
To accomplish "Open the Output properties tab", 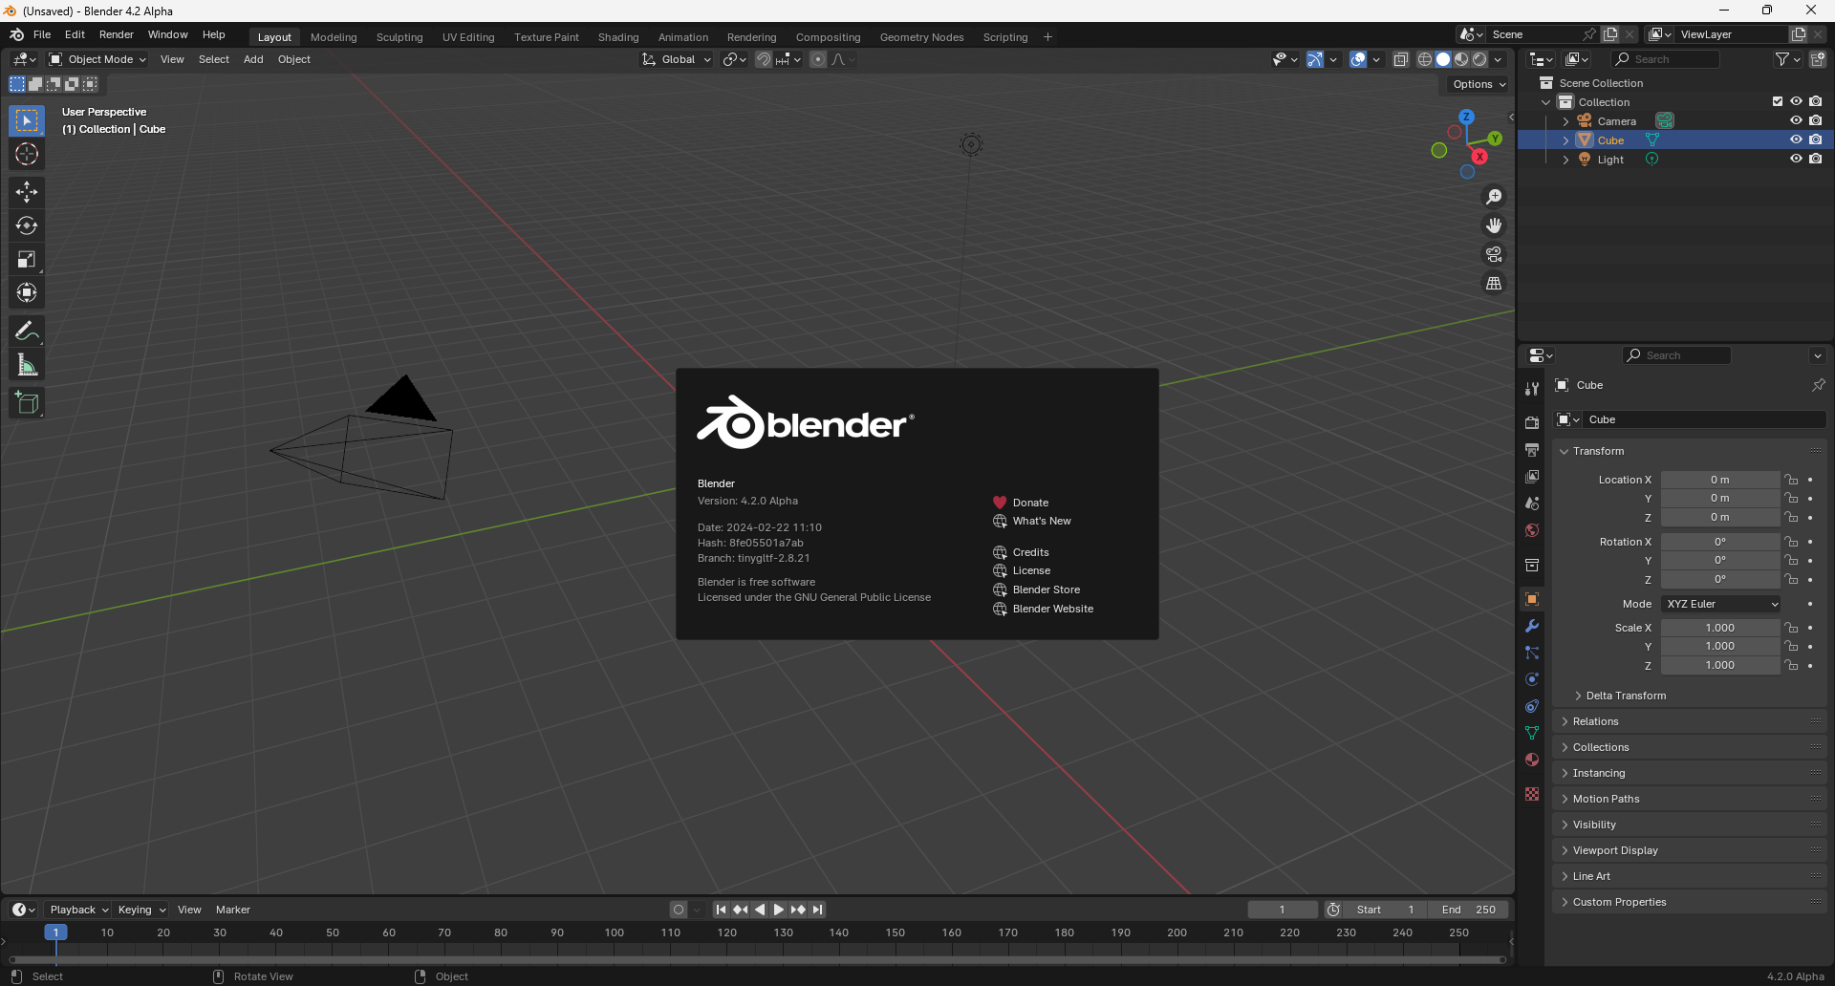I will click(1532, 449).
